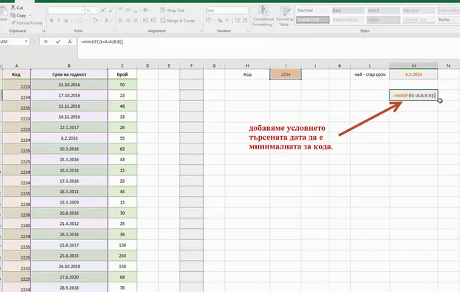Screen dimensions: 460x292
Task: Click the date cell 17.10.2016
Action: [69, 95]
